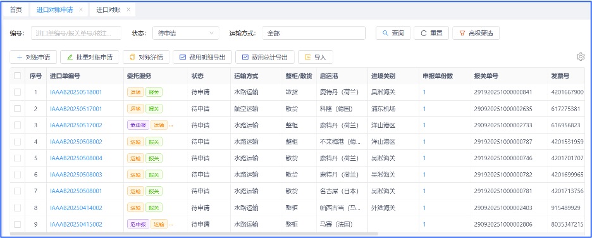Screen dimensions: 592x238
Task: Click the 运输 tag in row 2
Action: pyautogui.click(x=135, y=109)
